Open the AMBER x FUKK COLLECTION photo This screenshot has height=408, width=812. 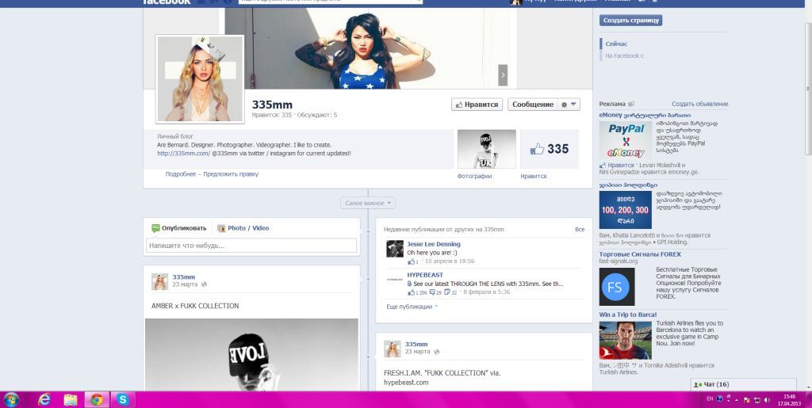[251, 355]
